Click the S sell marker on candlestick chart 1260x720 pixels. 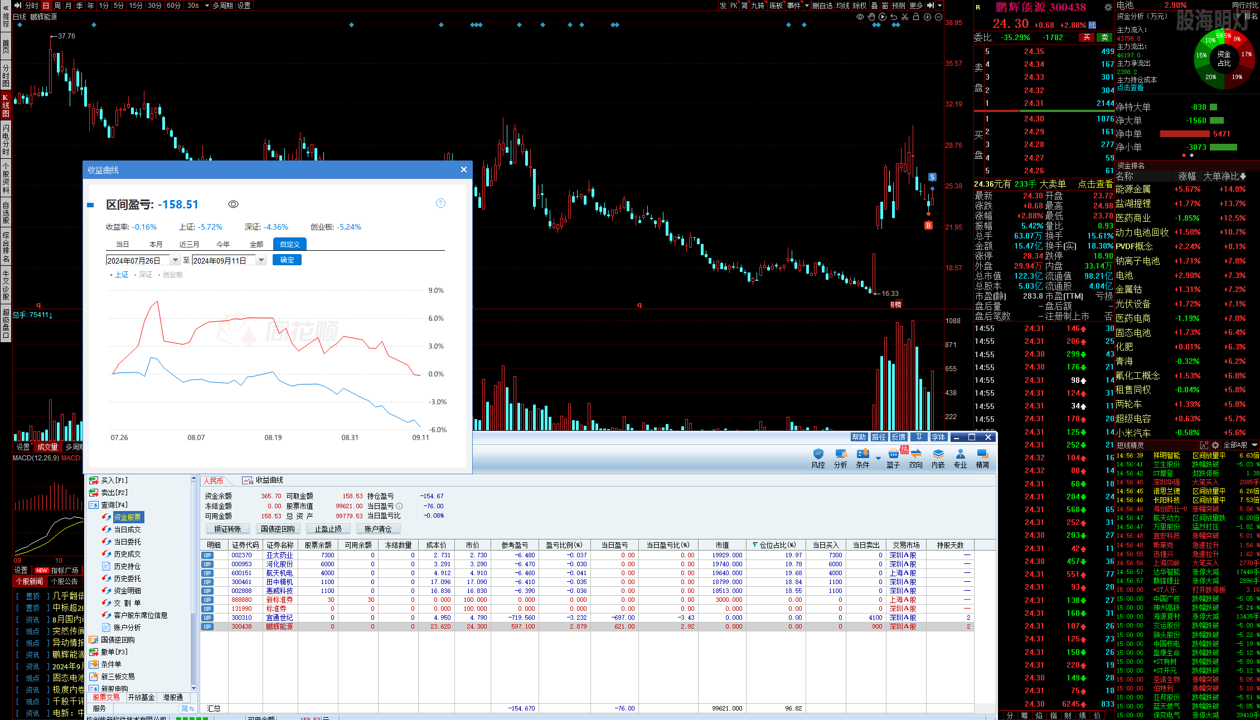tap(932, 177)
